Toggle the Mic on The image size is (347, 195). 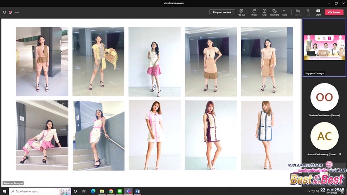(308, 12)
